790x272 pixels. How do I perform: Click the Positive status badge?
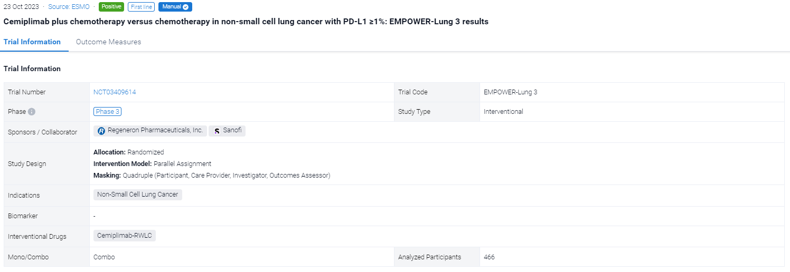[111, 7]
